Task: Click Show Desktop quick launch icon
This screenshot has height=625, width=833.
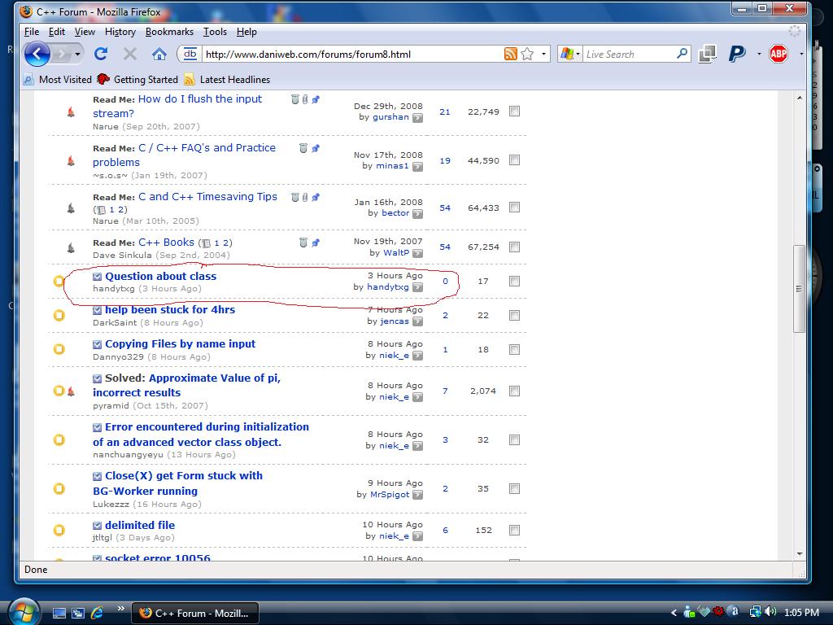Action: pyautogui.click(x=59, y=613)
